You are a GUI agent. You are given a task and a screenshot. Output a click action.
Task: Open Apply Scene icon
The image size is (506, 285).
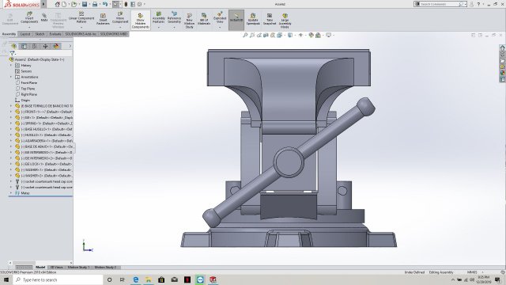coord(318,35)
